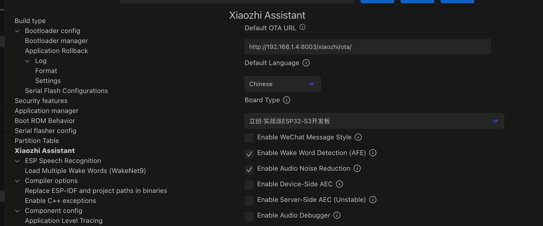Image resolution: width=543 pixels, height=226 pixels.
Task: Open Boot ROM Behavior section
Action: [45, 121]
